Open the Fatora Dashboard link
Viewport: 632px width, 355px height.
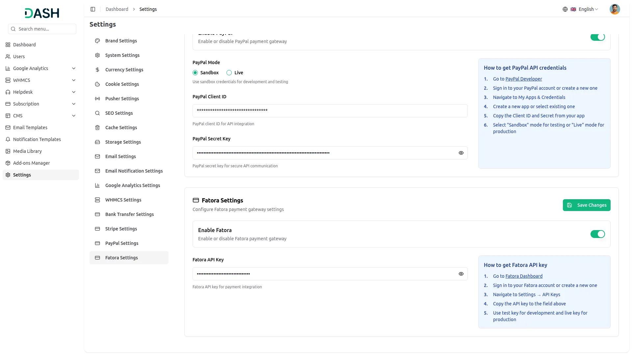[524, 276]
